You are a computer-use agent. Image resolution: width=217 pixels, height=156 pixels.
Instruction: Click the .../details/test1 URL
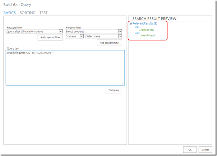coord(147,36)
